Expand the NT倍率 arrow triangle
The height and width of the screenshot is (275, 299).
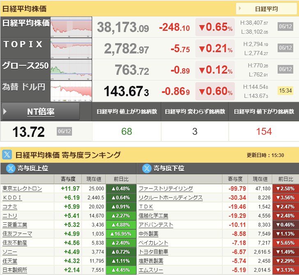(x=5, y=111)
